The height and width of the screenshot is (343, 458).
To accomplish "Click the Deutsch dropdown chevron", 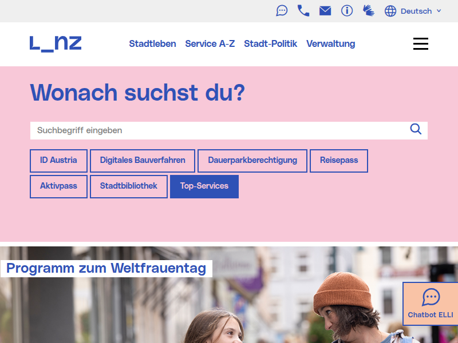I will click(x=439, y=10).
